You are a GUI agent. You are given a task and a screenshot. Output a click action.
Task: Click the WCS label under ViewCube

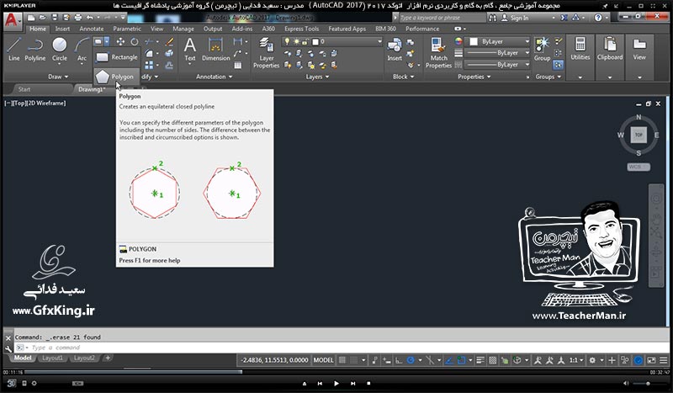point(639,167)
